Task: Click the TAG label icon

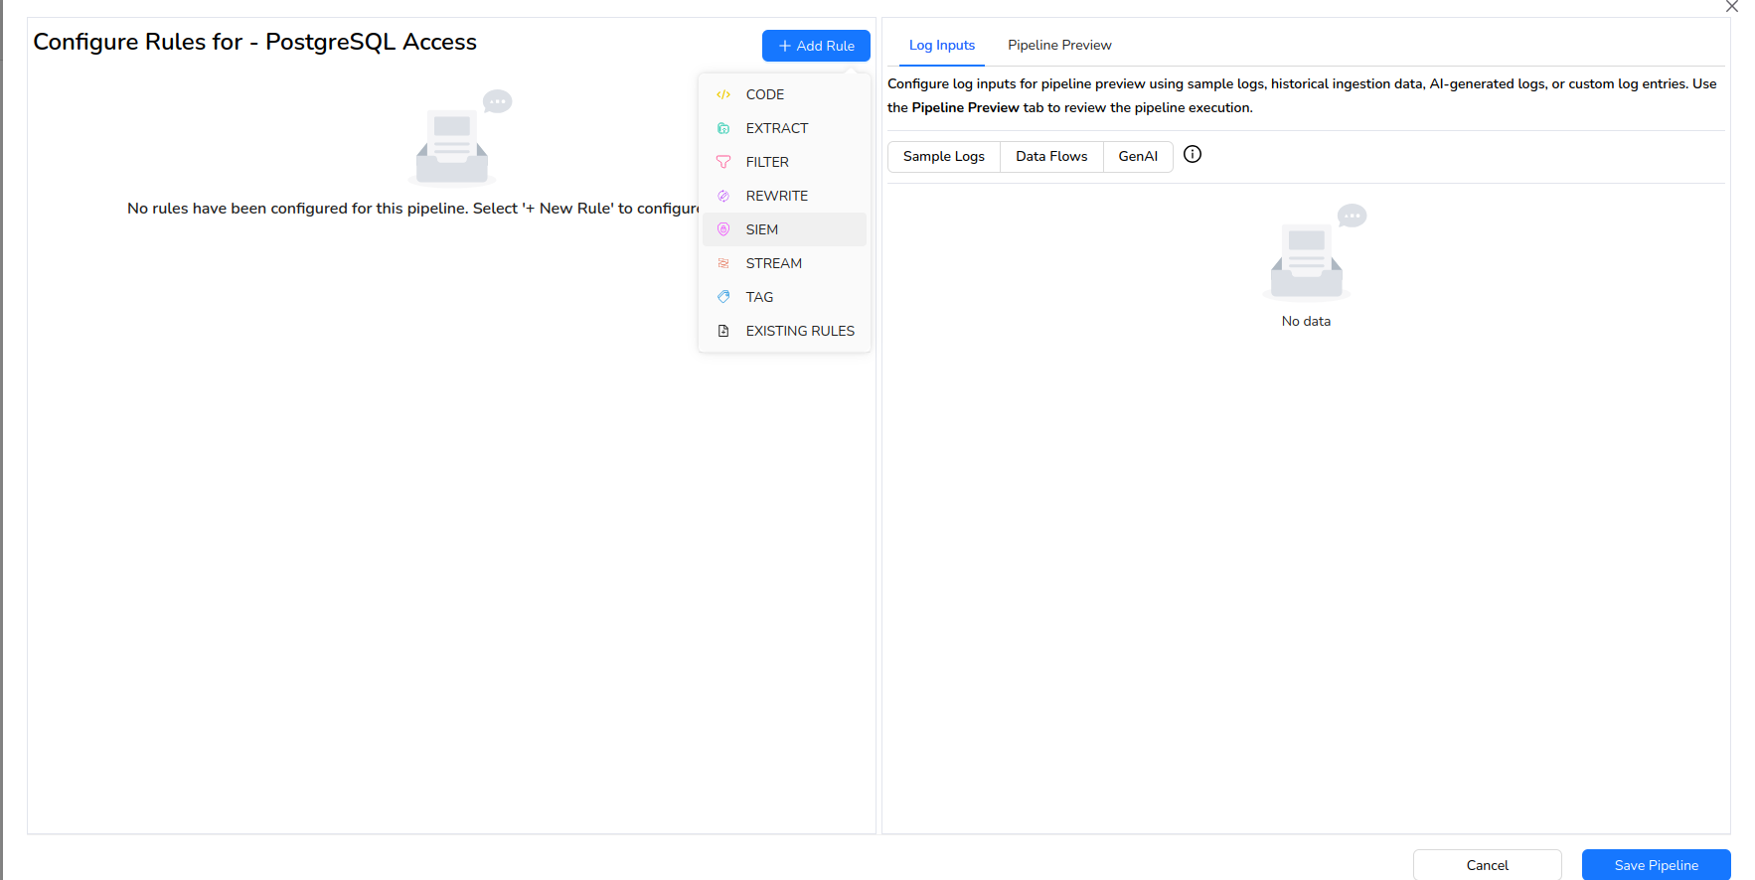Action: [723, 297]
